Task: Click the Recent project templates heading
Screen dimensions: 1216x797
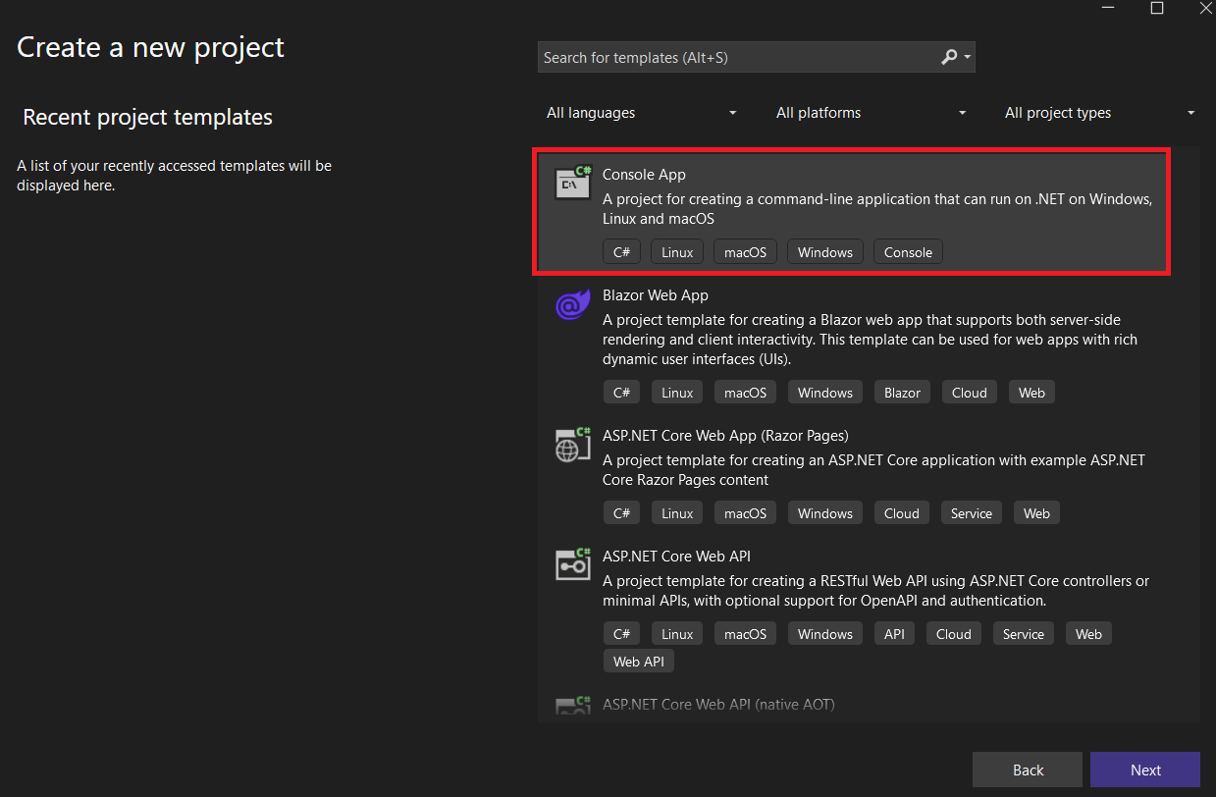Action: 147,117
